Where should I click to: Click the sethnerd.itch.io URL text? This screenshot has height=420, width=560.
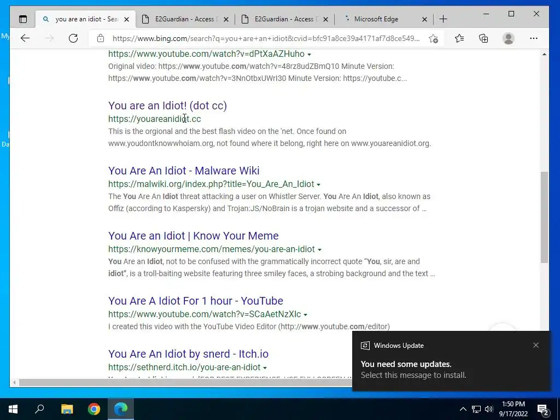point(184,367)
